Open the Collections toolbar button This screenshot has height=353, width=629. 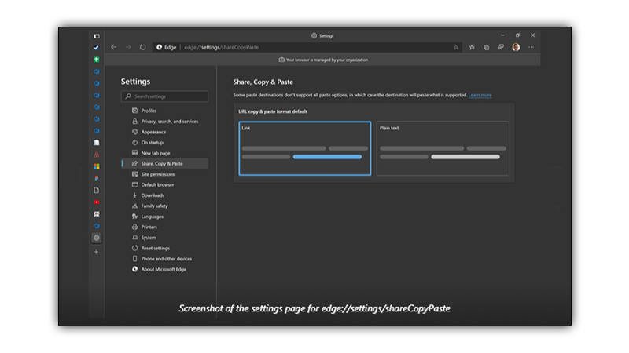[x=487, y=47]
